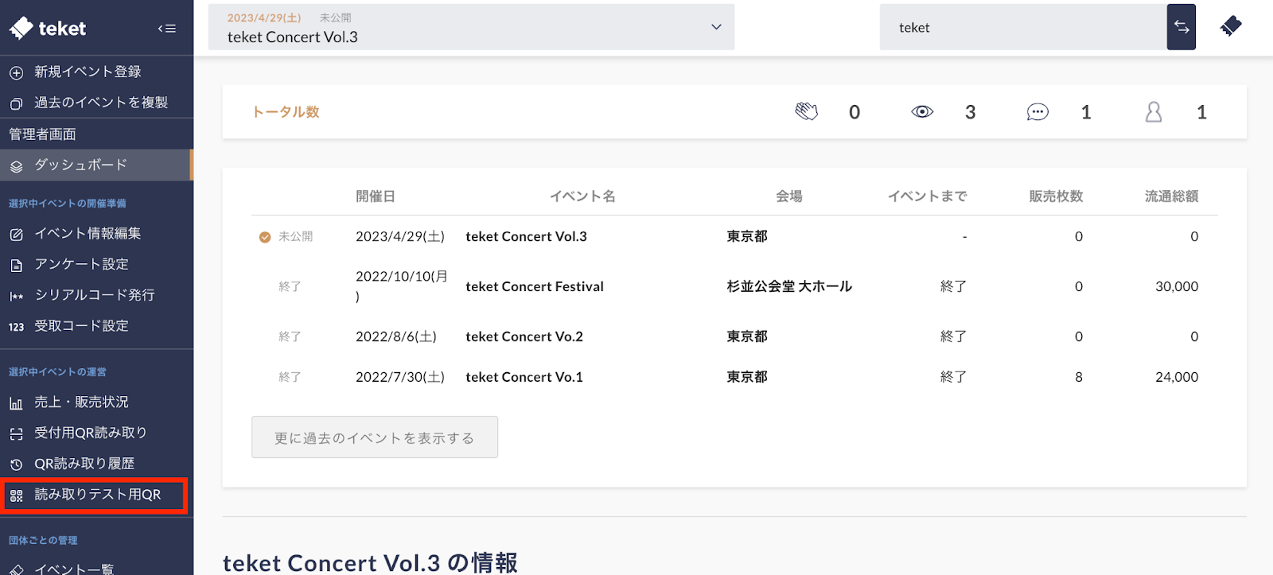Click the 24,000 total amount cell
The image size is (1273, 575).
coord(1177,377)
